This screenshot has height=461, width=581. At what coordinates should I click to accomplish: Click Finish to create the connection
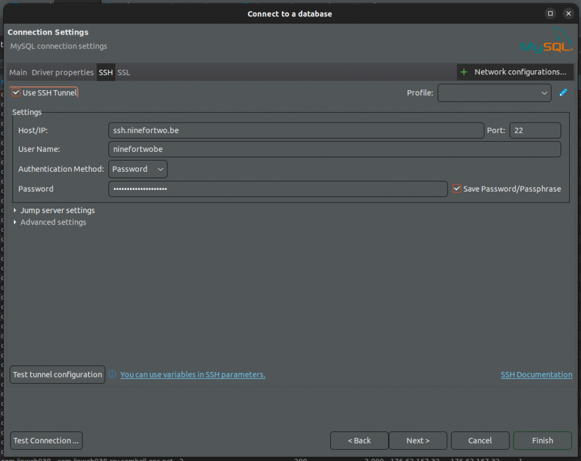(x=542, y=441)
